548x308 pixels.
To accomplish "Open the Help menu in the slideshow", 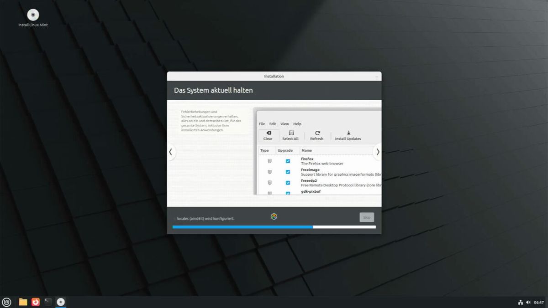I will 297,124.
